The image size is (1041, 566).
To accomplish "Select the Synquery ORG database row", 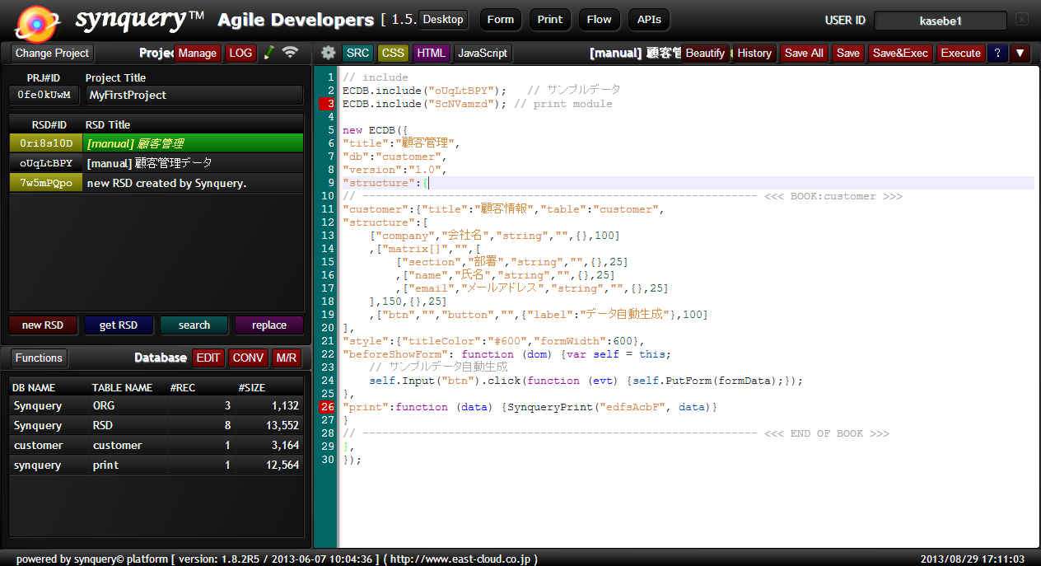I will click(156, 405).
